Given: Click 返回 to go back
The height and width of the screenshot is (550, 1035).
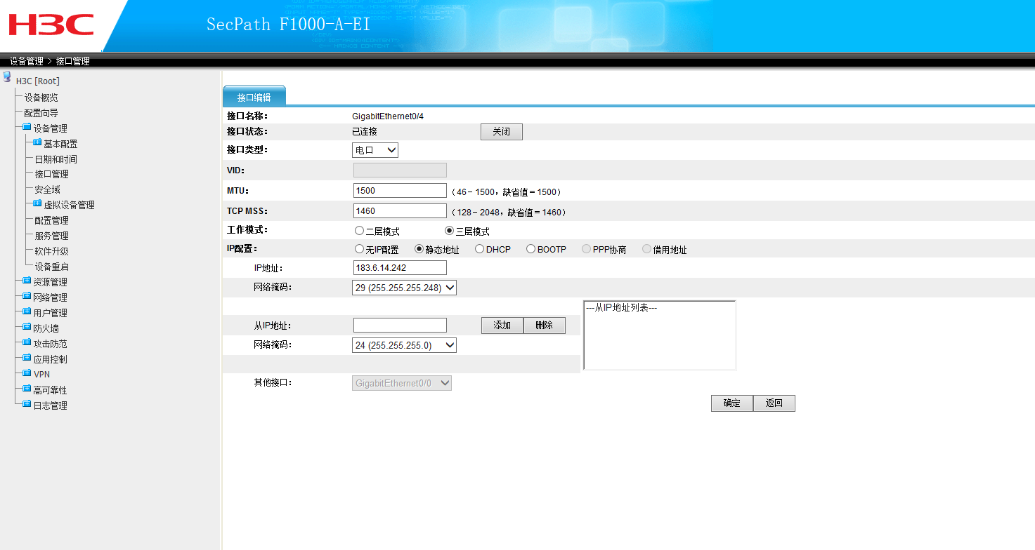Looking at the screenshot, I should pyautogui.click(x=774, y=403).
